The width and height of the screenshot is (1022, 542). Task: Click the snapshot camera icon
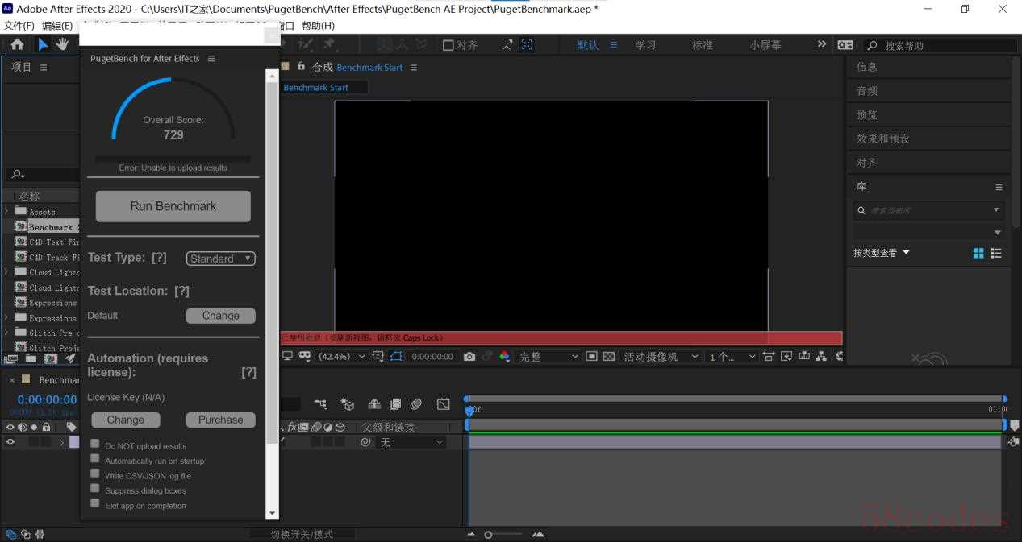pos(469,356)
